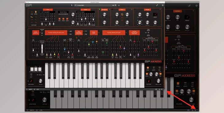The height and width of the screenshot is (113, 224).
Task: Enable Legato mode in front window
Action: pos(154,68)
